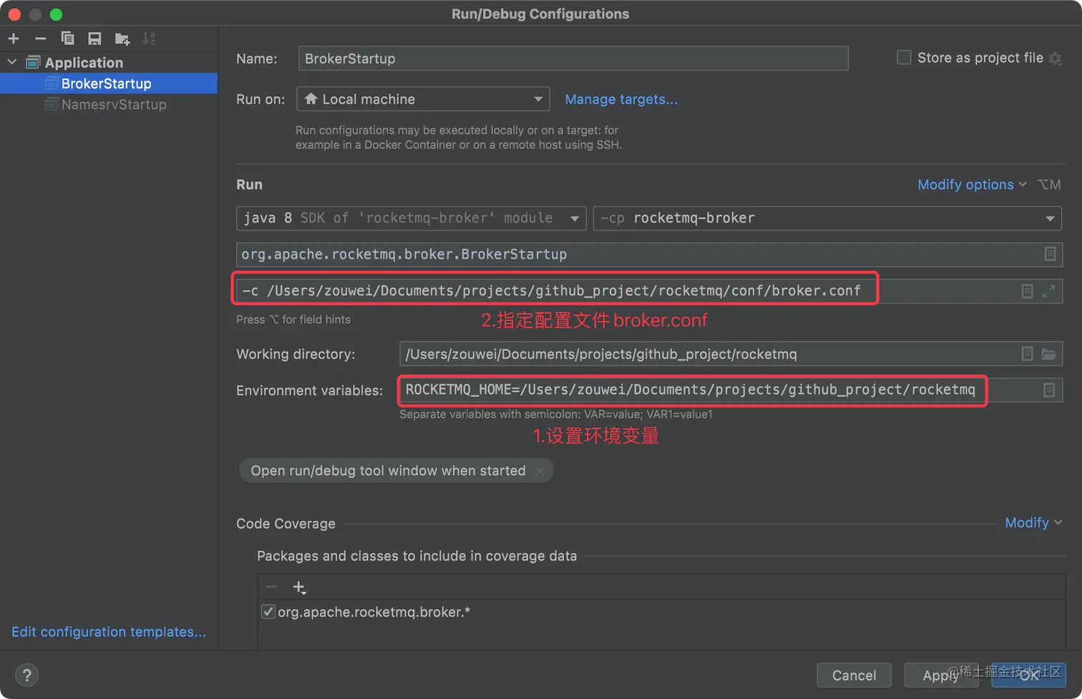Open the Code Coverage Modify menu

(x=1033, y=523)
